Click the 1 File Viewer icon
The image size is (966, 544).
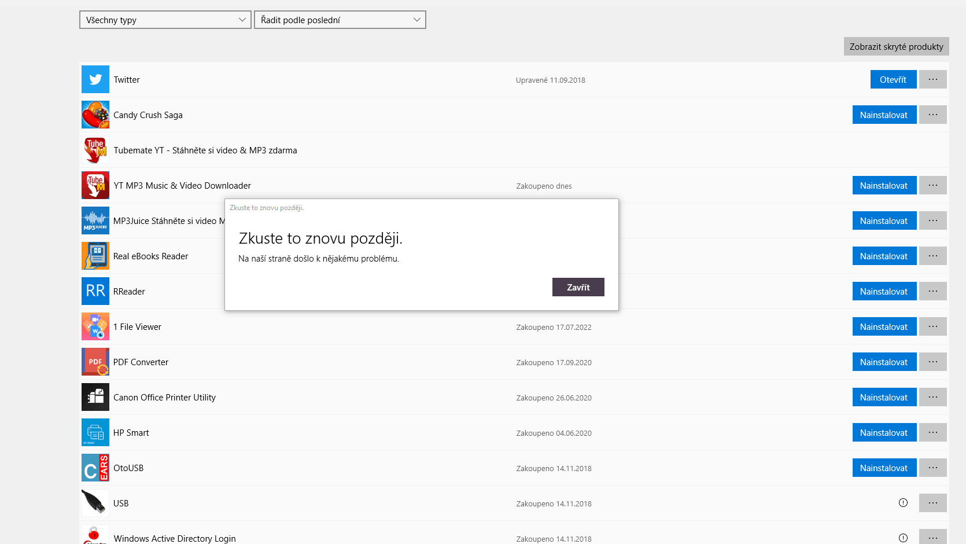tap(95, 326)
